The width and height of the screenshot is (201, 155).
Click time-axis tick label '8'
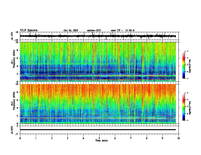click(147, 138)
